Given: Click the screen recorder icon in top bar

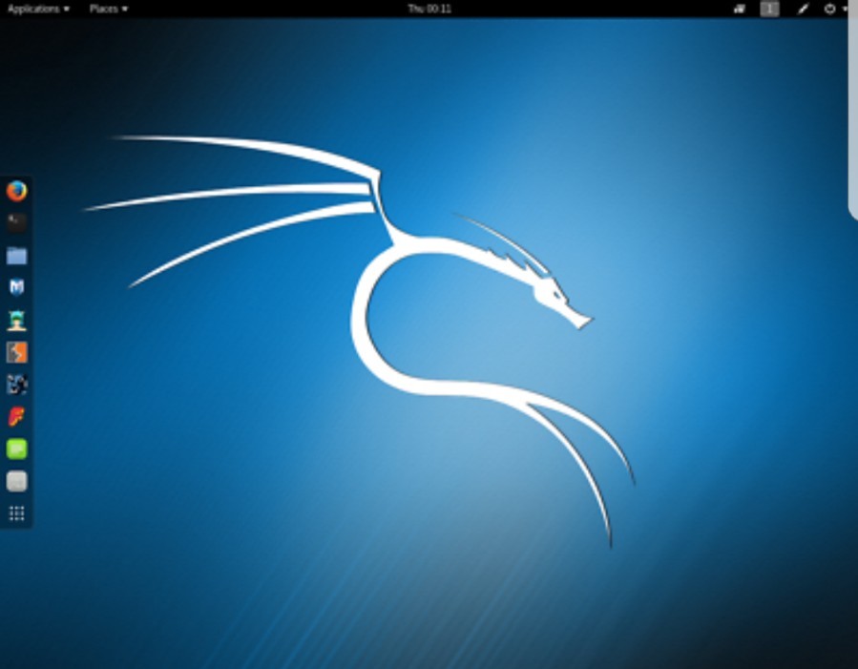Looking at the screenshot, I should tap(740, 9).
